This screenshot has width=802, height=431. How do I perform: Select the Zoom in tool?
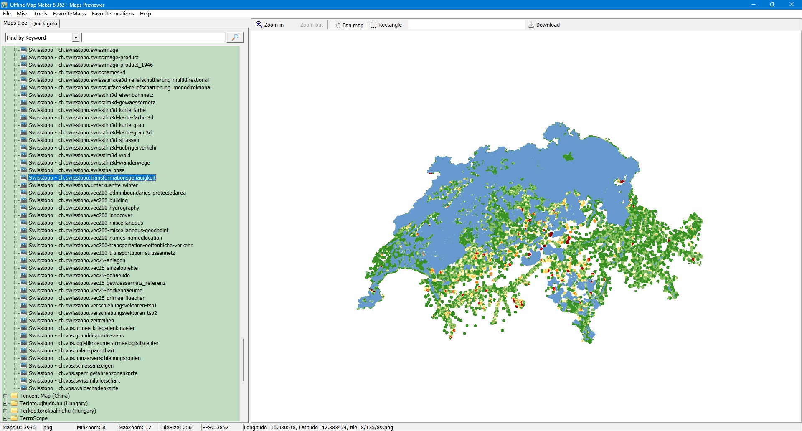(x=270, y=25)
